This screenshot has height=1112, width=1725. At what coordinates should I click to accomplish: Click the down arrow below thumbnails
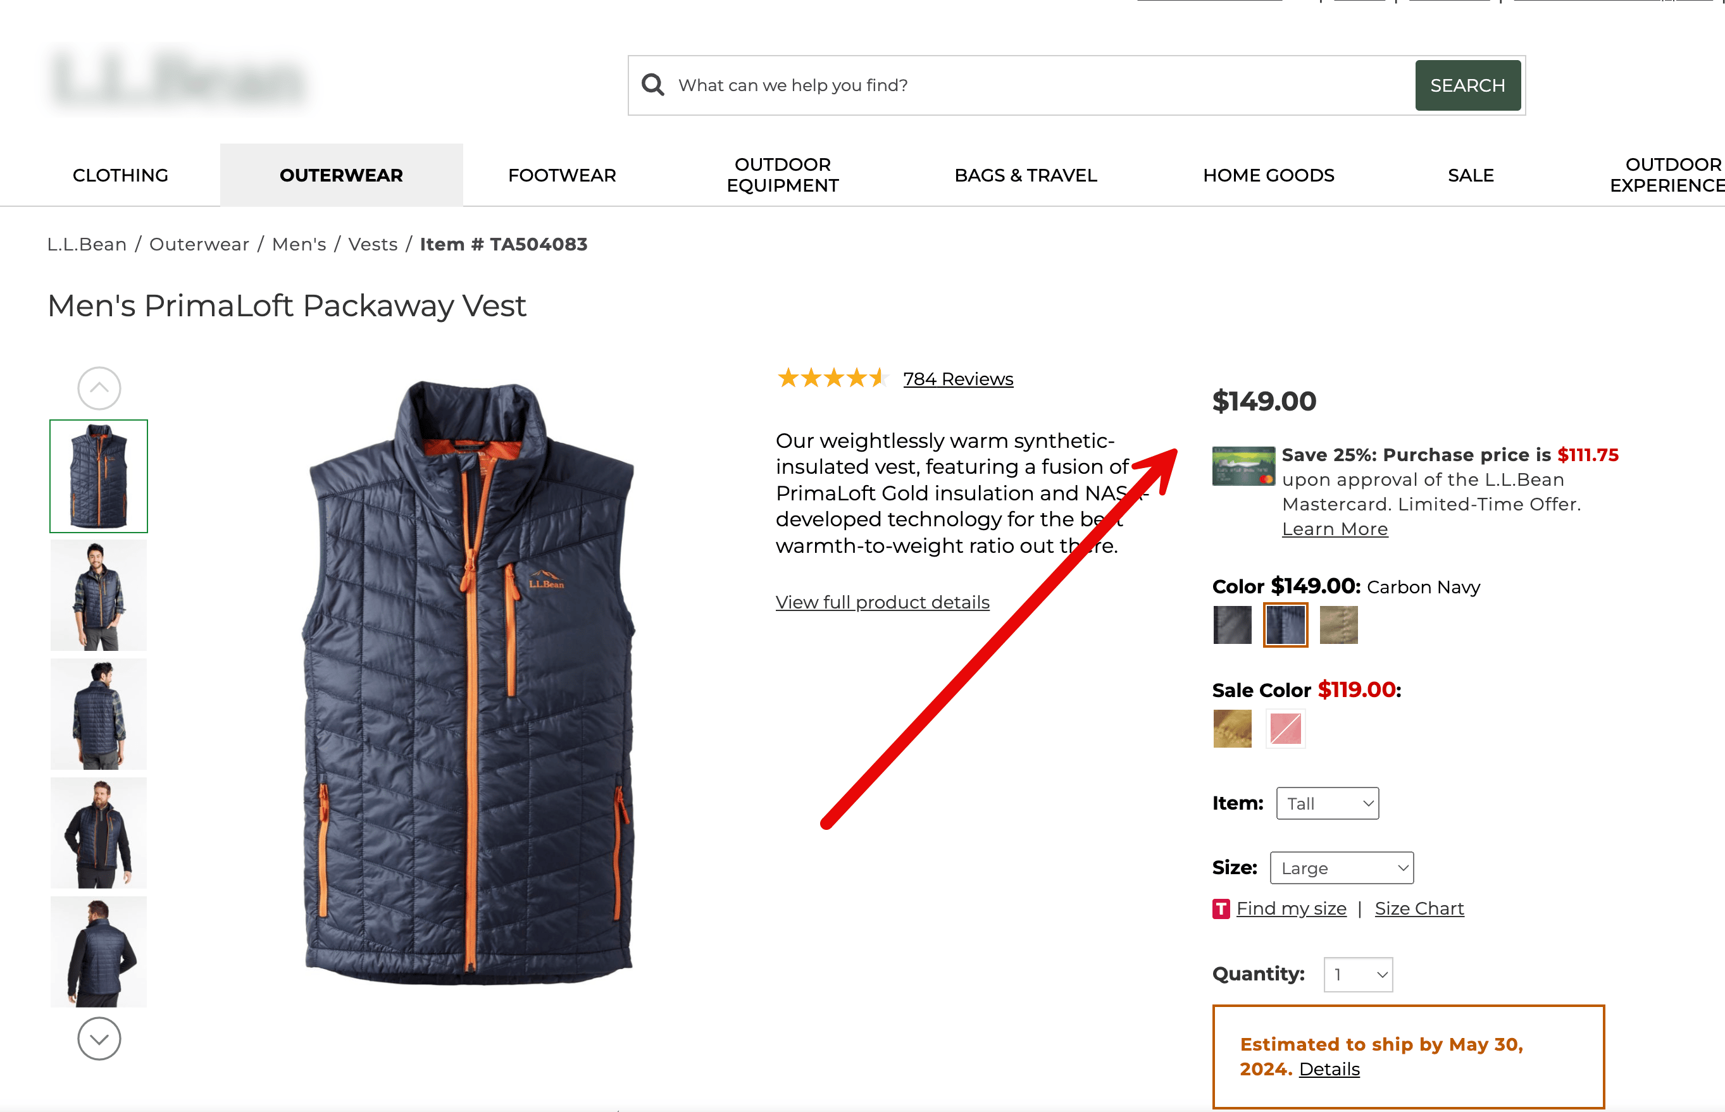tap(99, 1039)
